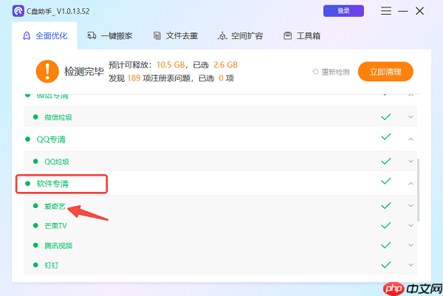Toggle the checkmark for QQ专清
The image size is (443, 296).
pos(386,137)
